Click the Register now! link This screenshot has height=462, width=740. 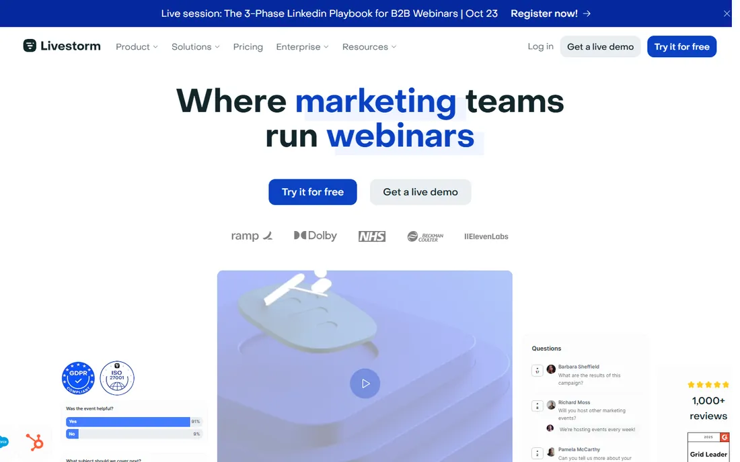point(551,13)
